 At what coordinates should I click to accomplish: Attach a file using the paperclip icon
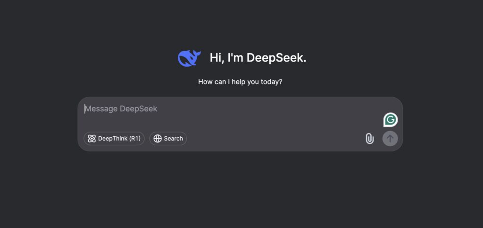pos(370,139)
